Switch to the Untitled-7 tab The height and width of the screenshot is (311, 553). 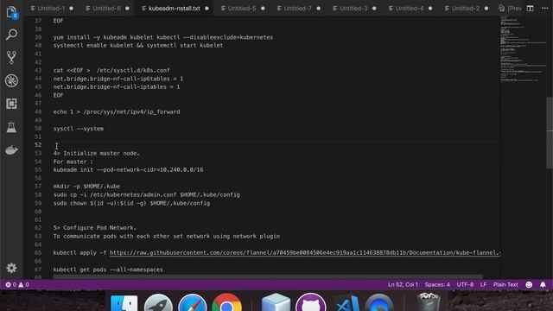[297, 8]
